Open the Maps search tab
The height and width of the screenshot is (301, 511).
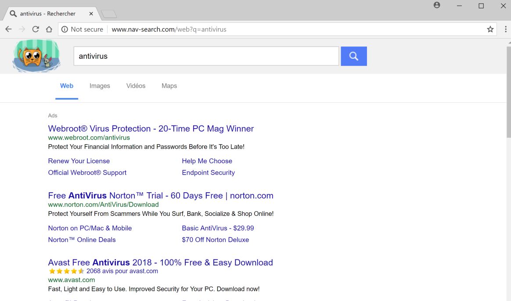pyautogui.click(x=169, y=86)
